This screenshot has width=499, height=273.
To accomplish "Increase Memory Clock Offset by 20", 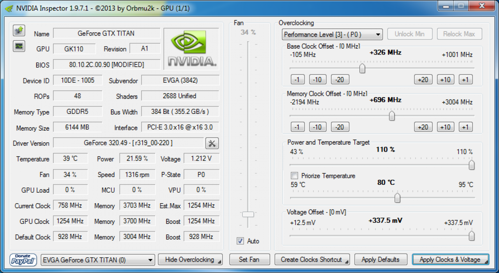I will (423, 127).
